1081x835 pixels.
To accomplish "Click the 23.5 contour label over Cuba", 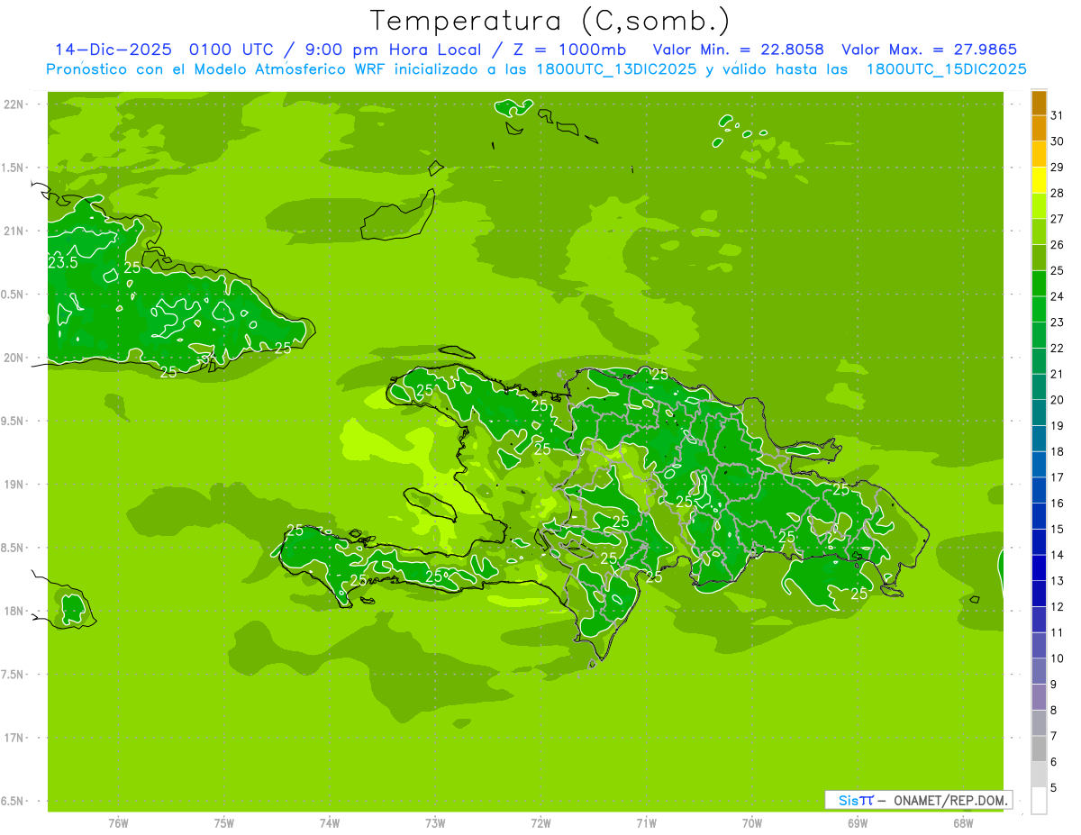I will (x=62, y=263).
